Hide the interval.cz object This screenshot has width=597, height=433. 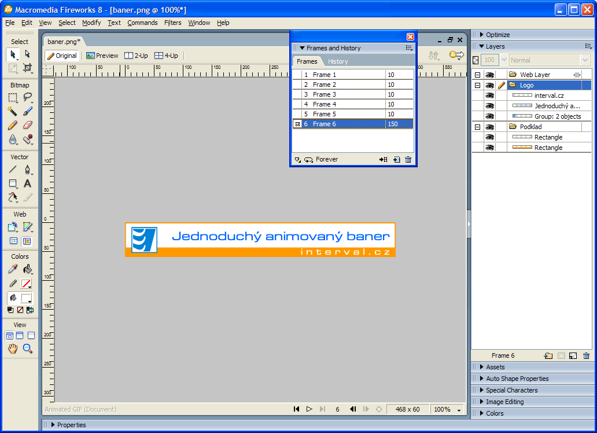pos(489,96)
